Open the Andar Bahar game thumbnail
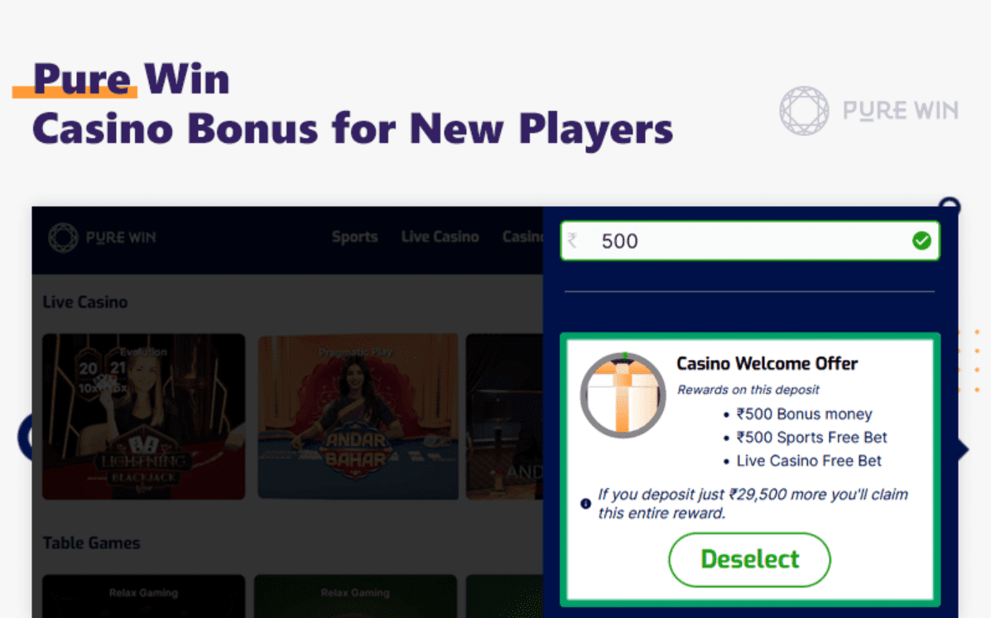This screenshot has width=991, height=618. [x=358, y=417]
